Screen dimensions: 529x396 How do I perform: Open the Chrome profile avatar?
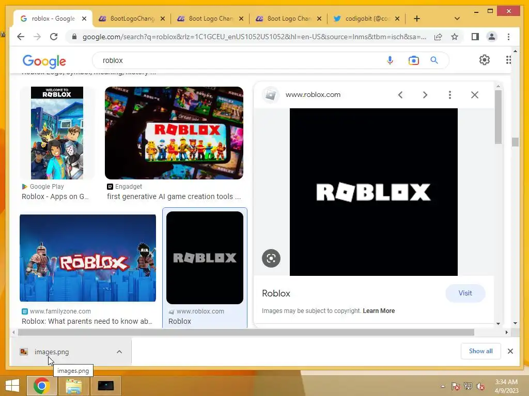click(x=492, y=37)
